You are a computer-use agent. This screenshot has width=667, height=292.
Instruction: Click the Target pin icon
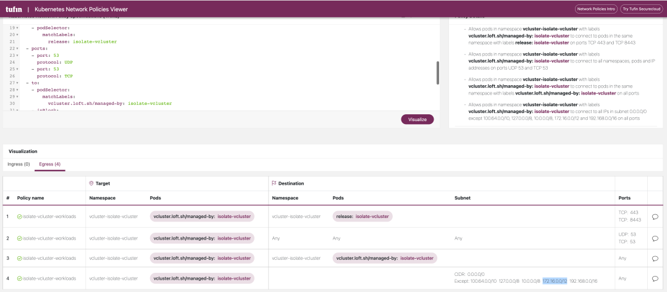pos(91,183)
